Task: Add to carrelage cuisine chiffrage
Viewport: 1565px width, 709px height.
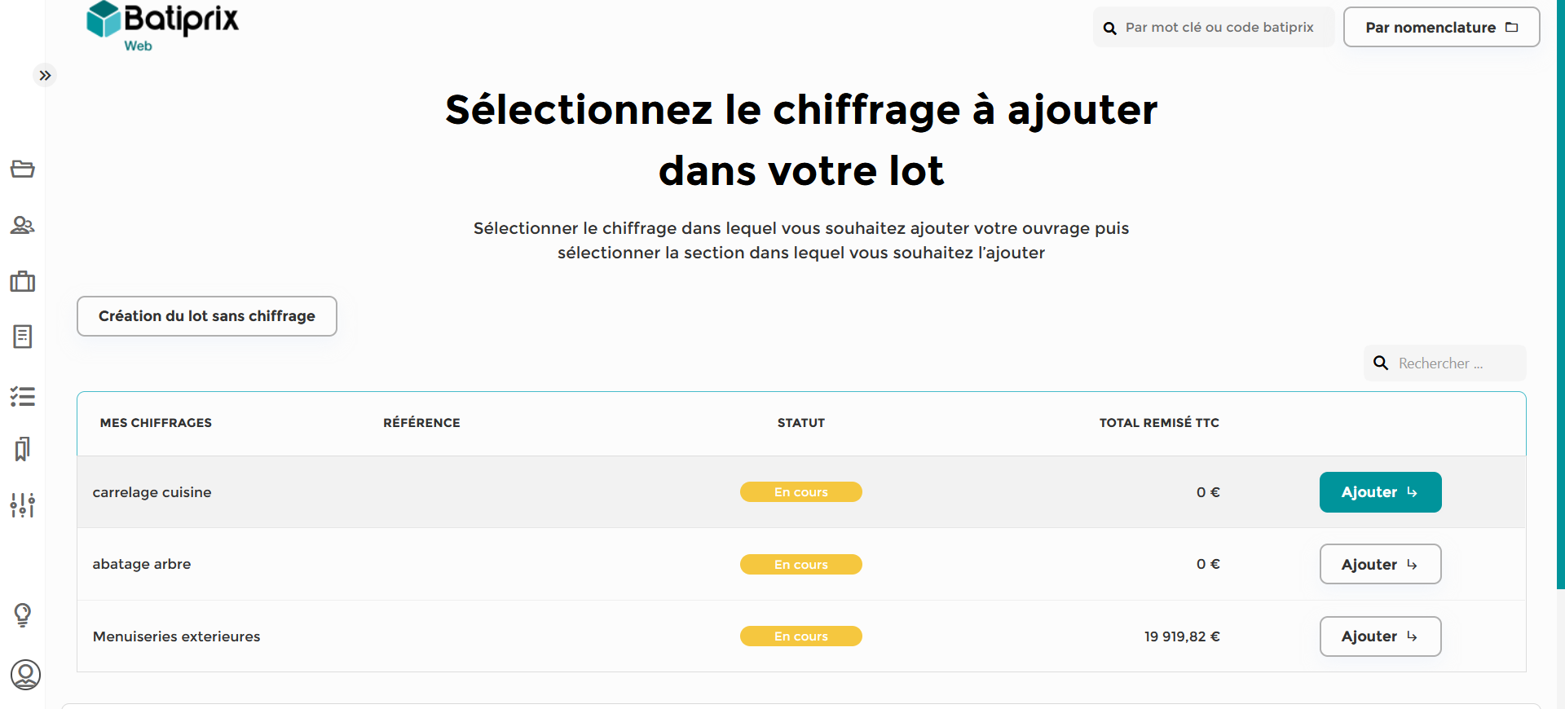Action: pos(1380,492)
